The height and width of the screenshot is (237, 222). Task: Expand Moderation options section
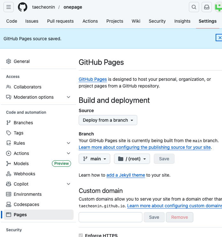point(68,97)
